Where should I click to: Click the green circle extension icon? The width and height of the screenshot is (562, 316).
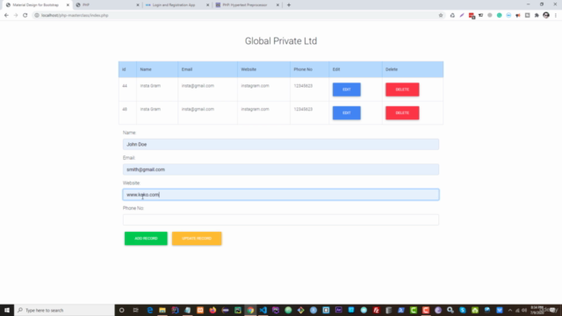pos(500,16)
